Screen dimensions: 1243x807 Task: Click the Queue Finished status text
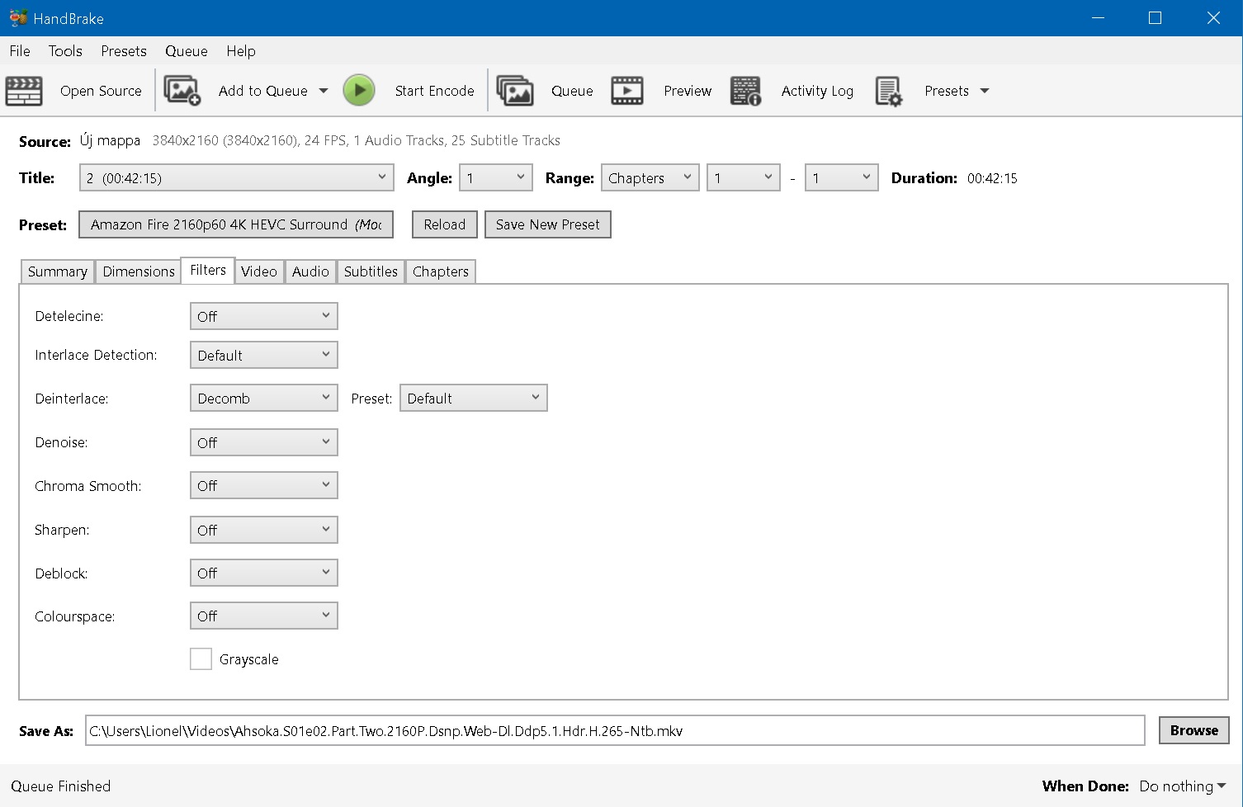61,786
